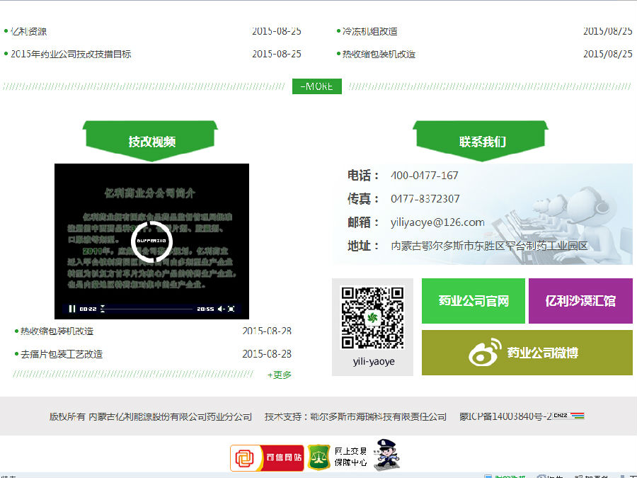Click the 可信网站 trusted site badge
Screen dimensions: 637x478
[x=268, y=457]
